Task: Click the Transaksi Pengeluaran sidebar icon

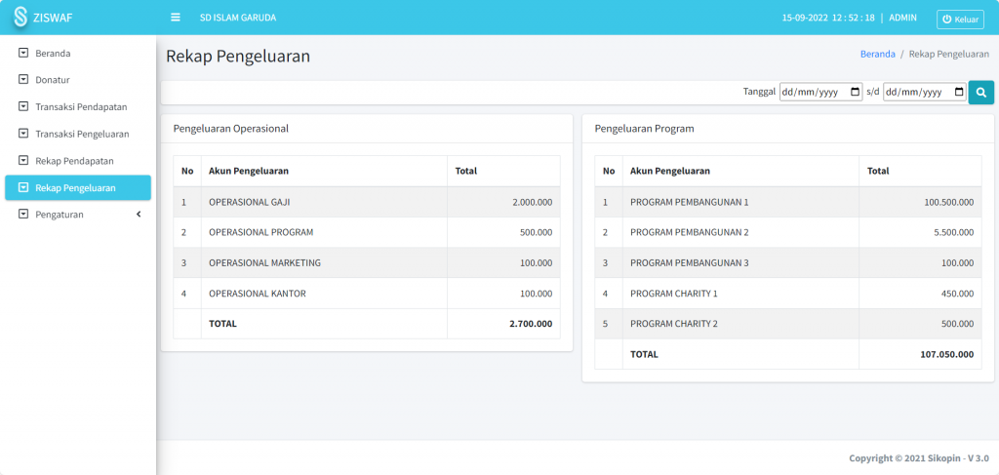Action: pos(23,134)
